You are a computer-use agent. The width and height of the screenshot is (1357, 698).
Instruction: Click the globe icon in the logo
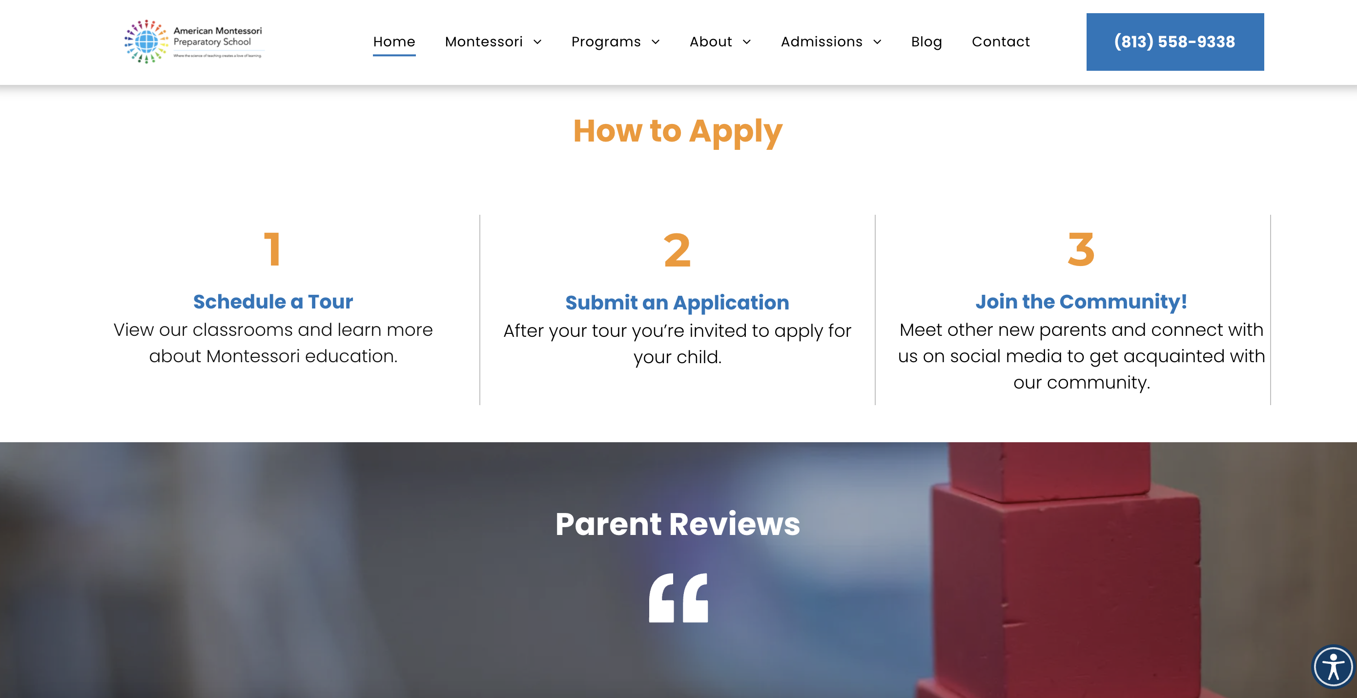tap(145, 42)
